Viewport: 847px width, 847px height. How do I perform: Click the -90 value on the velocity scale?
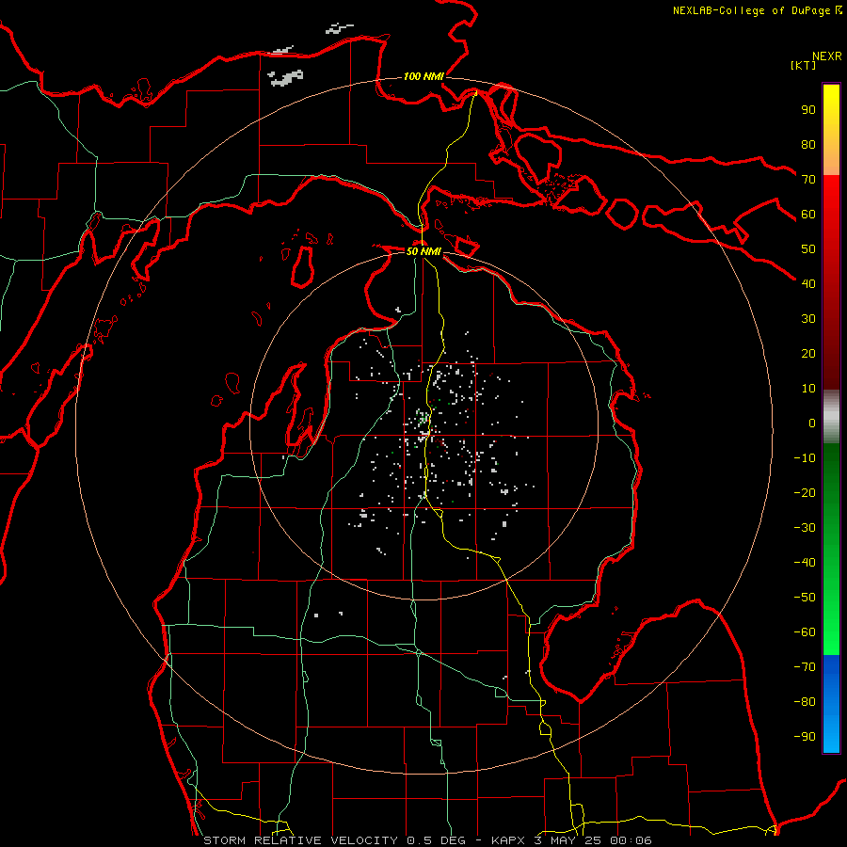(x=805, y=737)
